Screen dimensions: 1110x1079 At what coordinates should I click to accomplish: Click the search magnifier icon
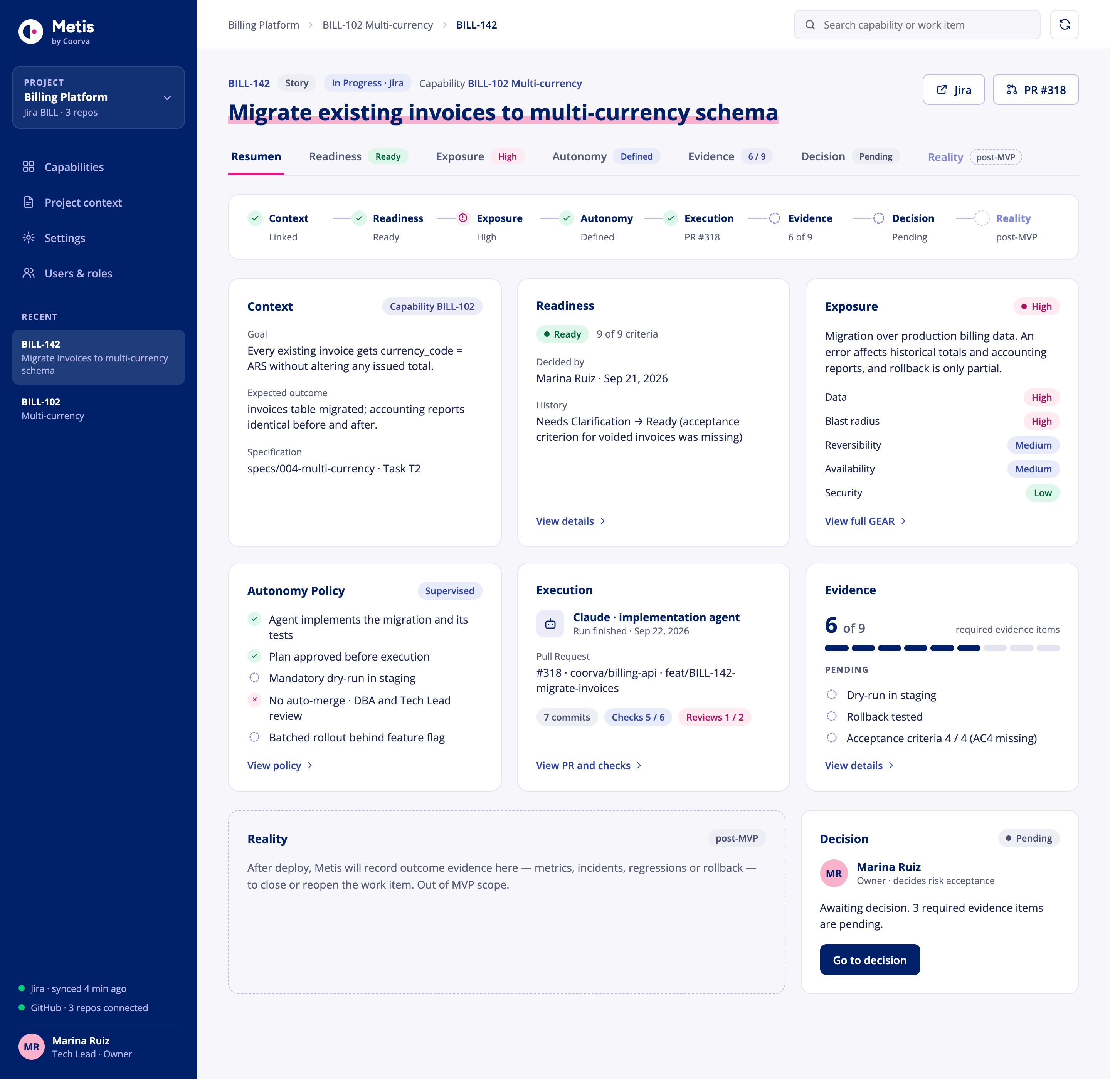click(810, 25)
